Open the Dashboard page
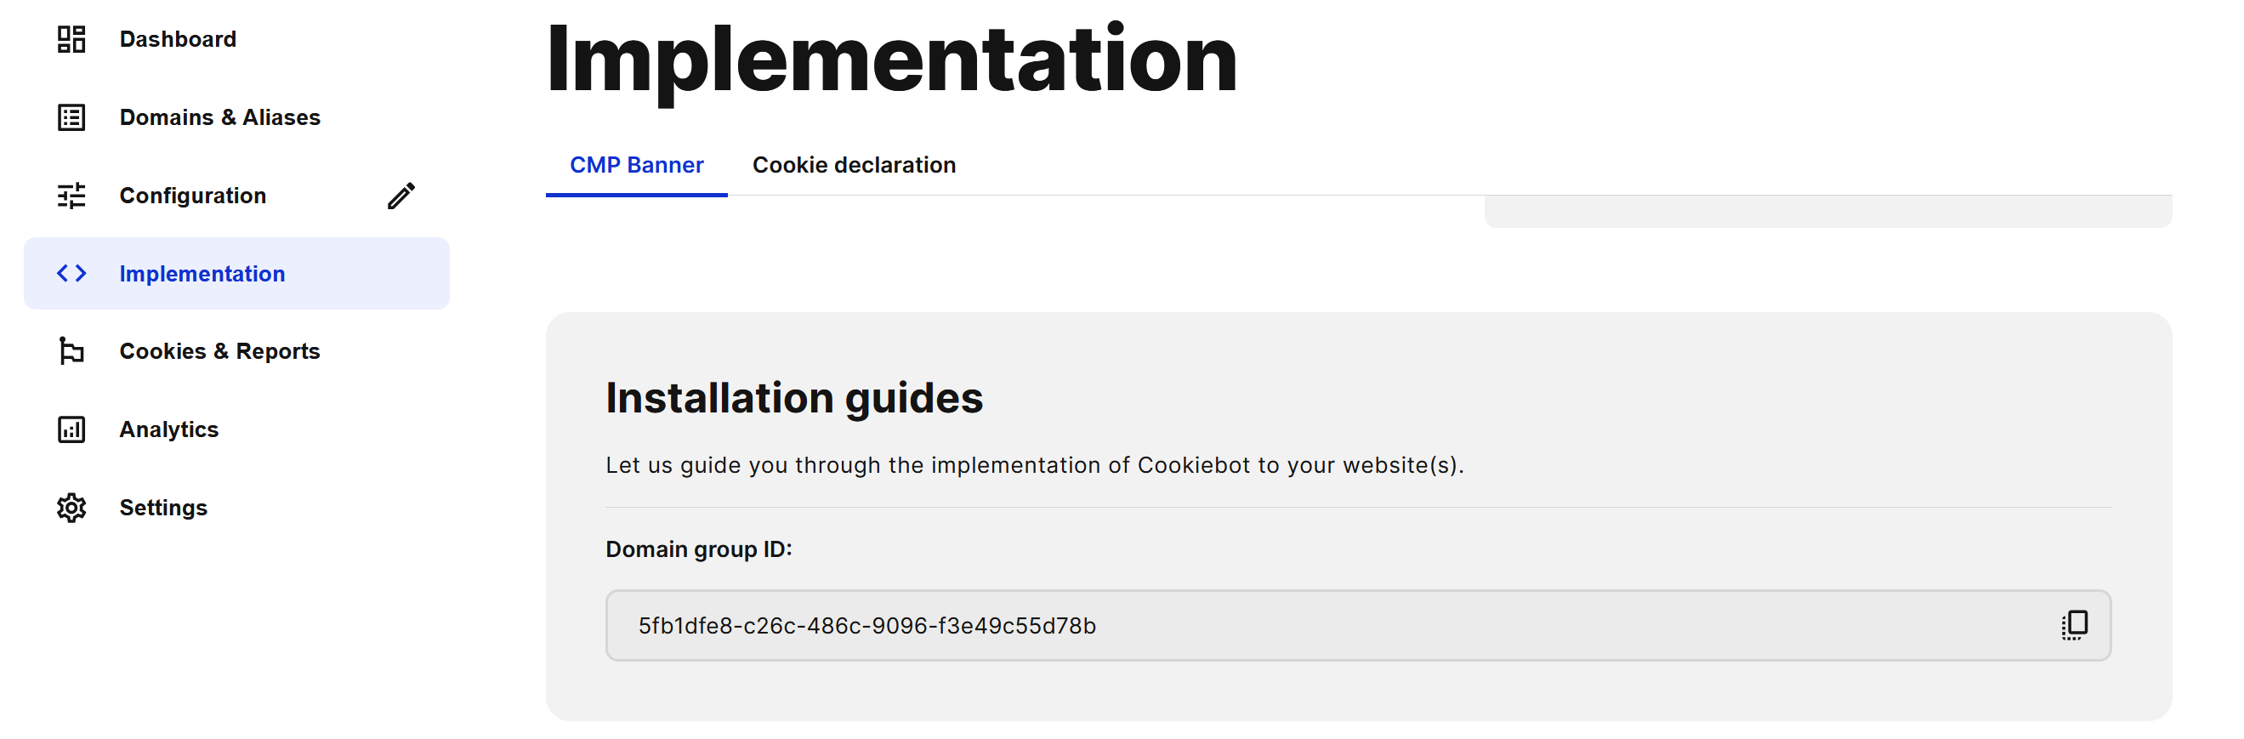The height and width of the screenshot is (739, 2244). [x=178, y=39]
